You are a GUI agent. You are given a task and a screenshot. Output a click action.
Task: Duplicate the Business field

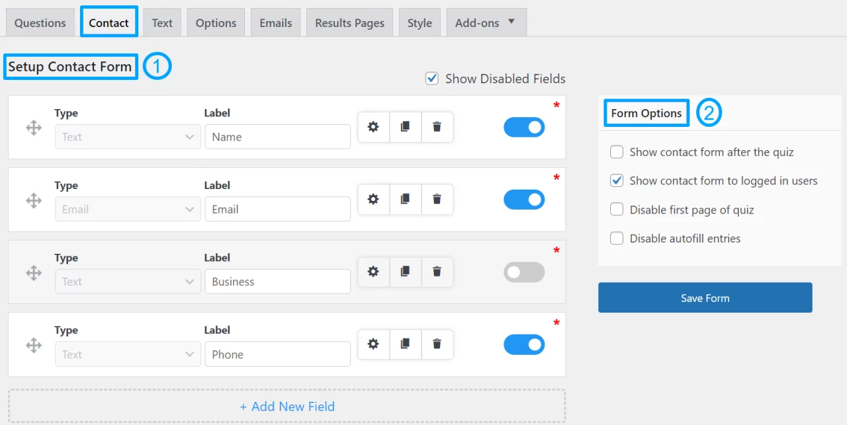(405, 272)
